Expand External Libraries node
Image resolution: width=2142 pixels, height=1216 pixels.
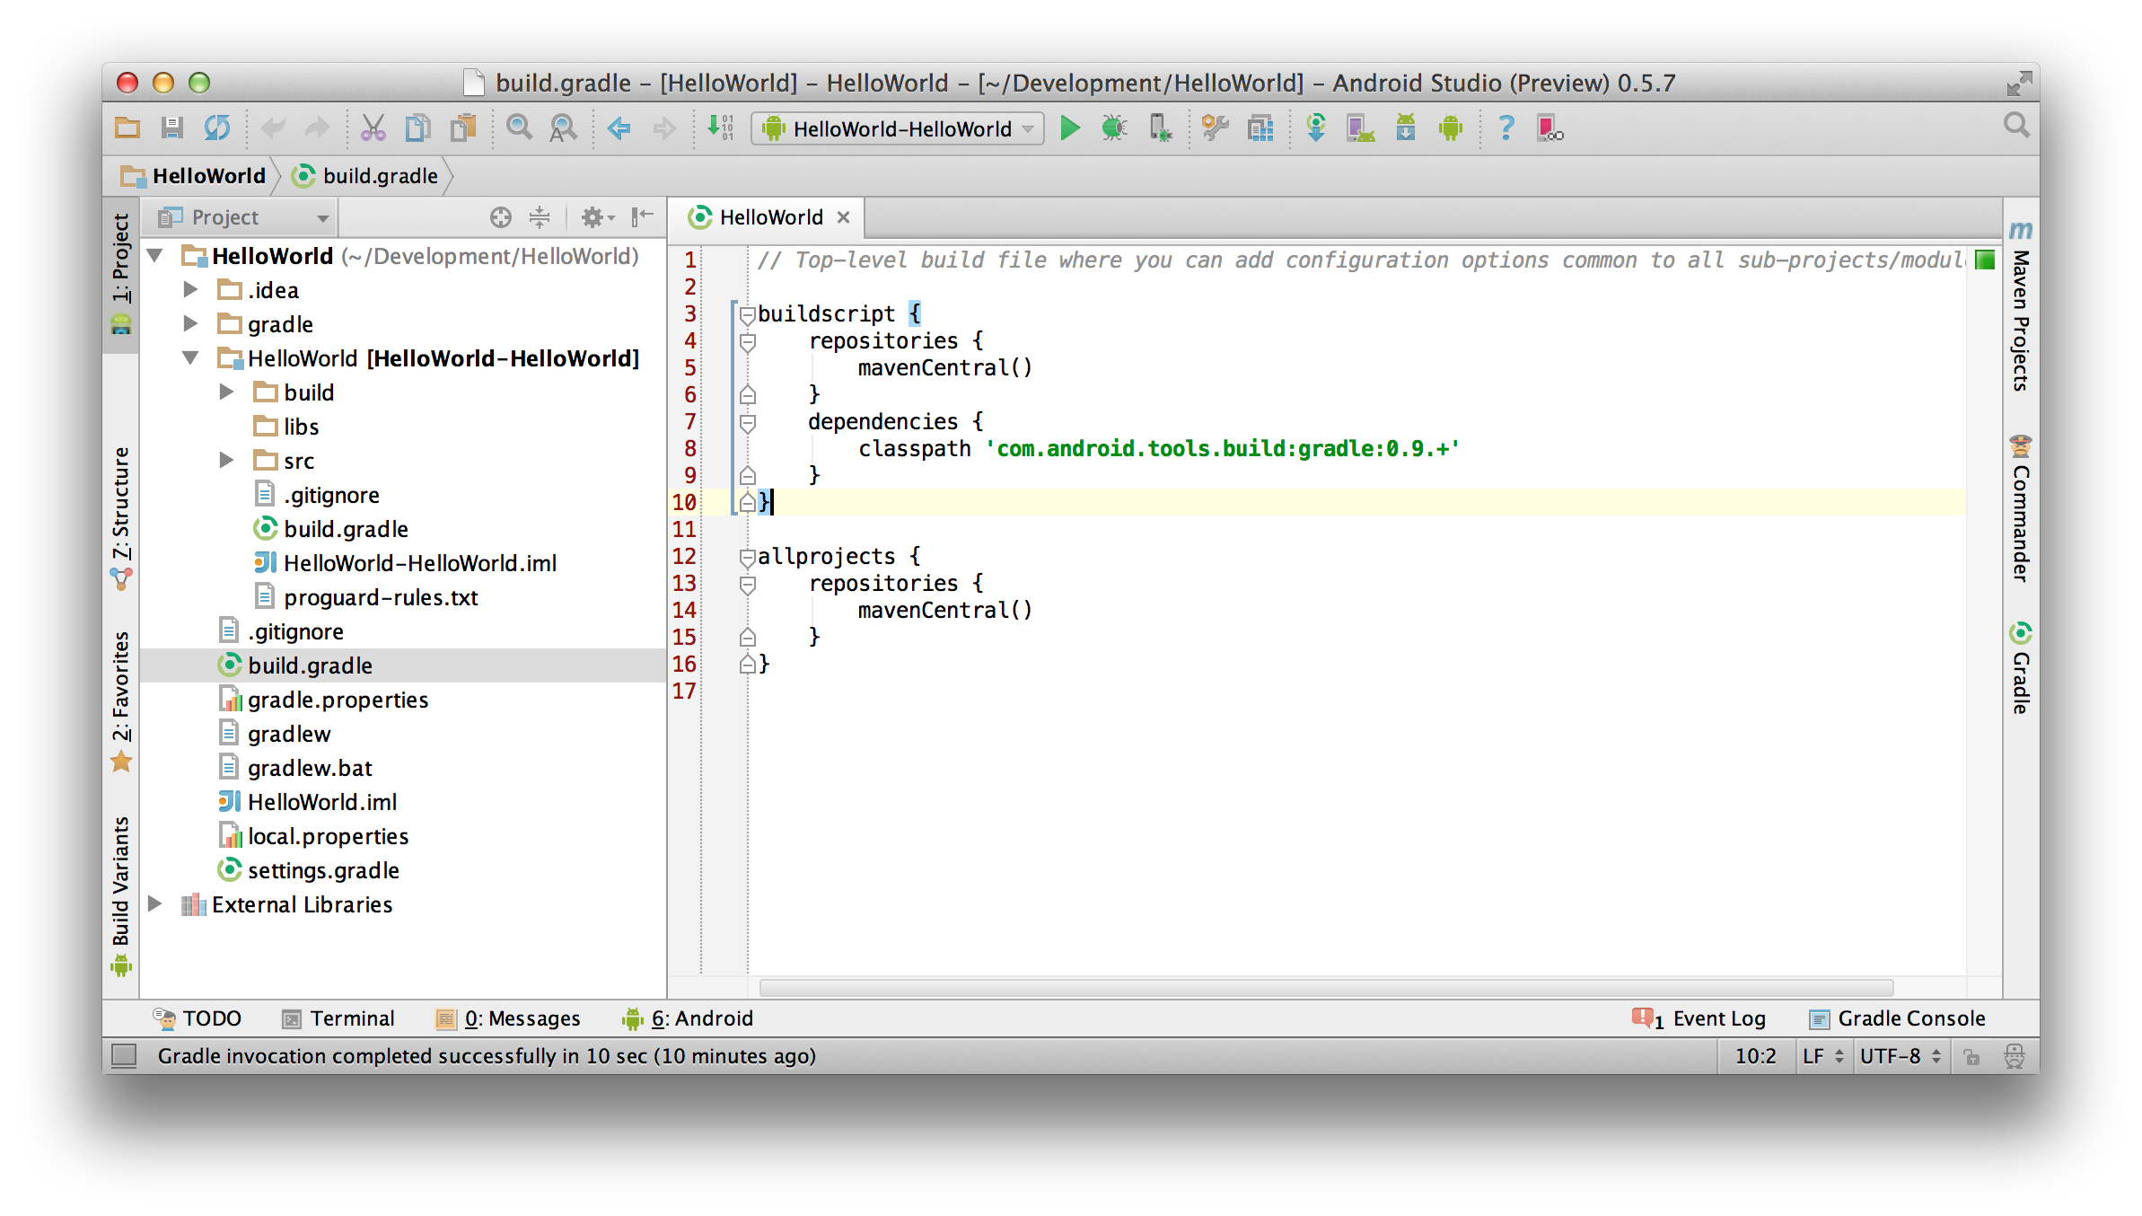pos(154,903)
